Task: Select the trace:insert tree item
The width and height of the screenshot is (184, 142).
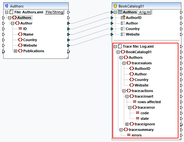Action: click(144, 96)
